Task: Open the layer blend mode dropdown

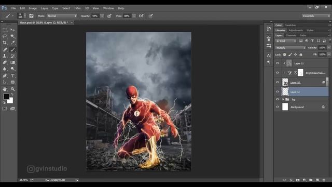Action: [x=290, y=48]
